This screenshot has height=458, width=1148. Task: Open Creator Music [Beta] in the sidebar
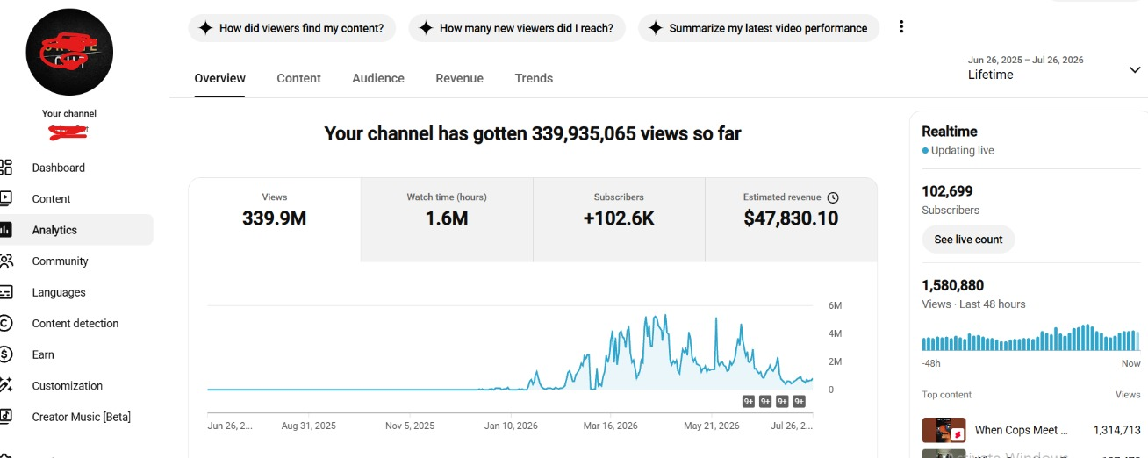click(x=82, y=417)
